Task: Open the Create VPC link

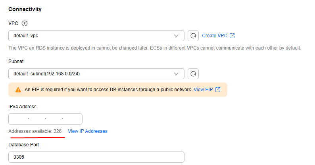Action: 215,36
